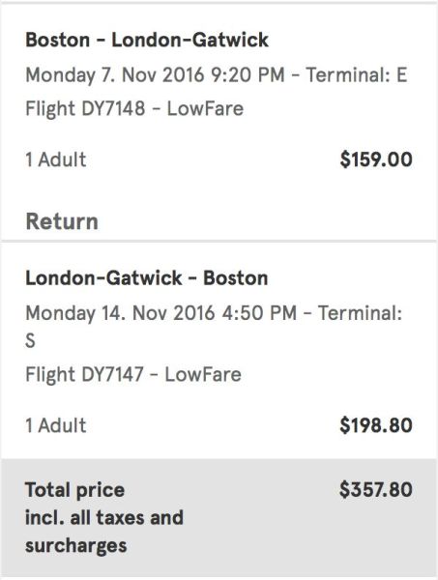438x580 pixels.
Task: Click the return Terminal: S text
Action: [214, 327]
